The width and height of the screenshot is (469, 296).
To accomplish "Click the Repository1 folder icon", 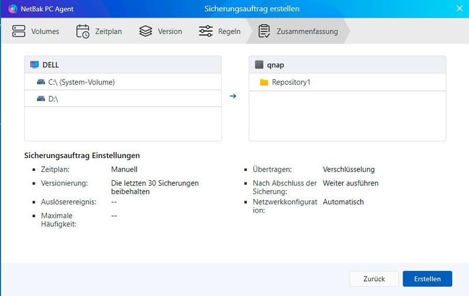I will pyautogui.click(x=264, y=82).
